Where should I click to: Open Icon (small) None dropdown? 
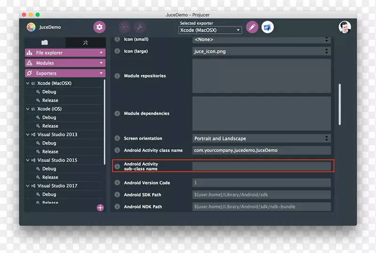pyautogui.click(x=261, y=39)
